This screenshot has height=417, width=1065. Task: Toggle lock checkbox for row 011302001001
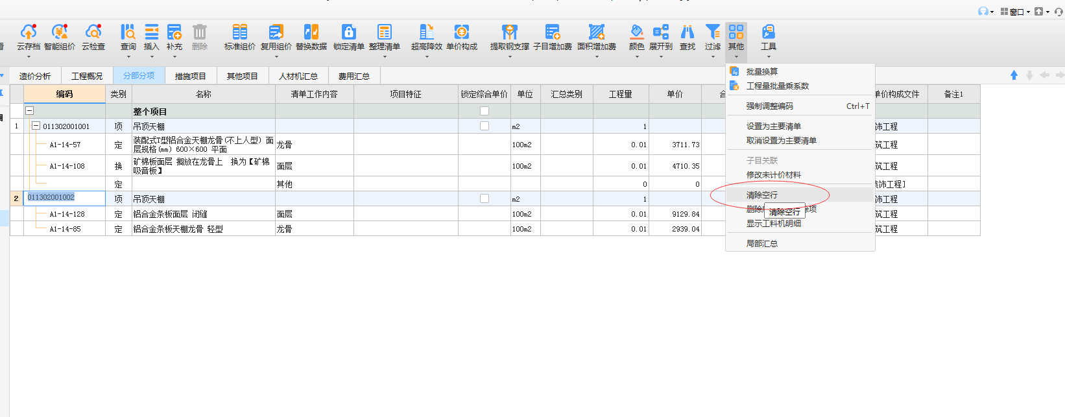pyautogui.click(x=485, y=126)
